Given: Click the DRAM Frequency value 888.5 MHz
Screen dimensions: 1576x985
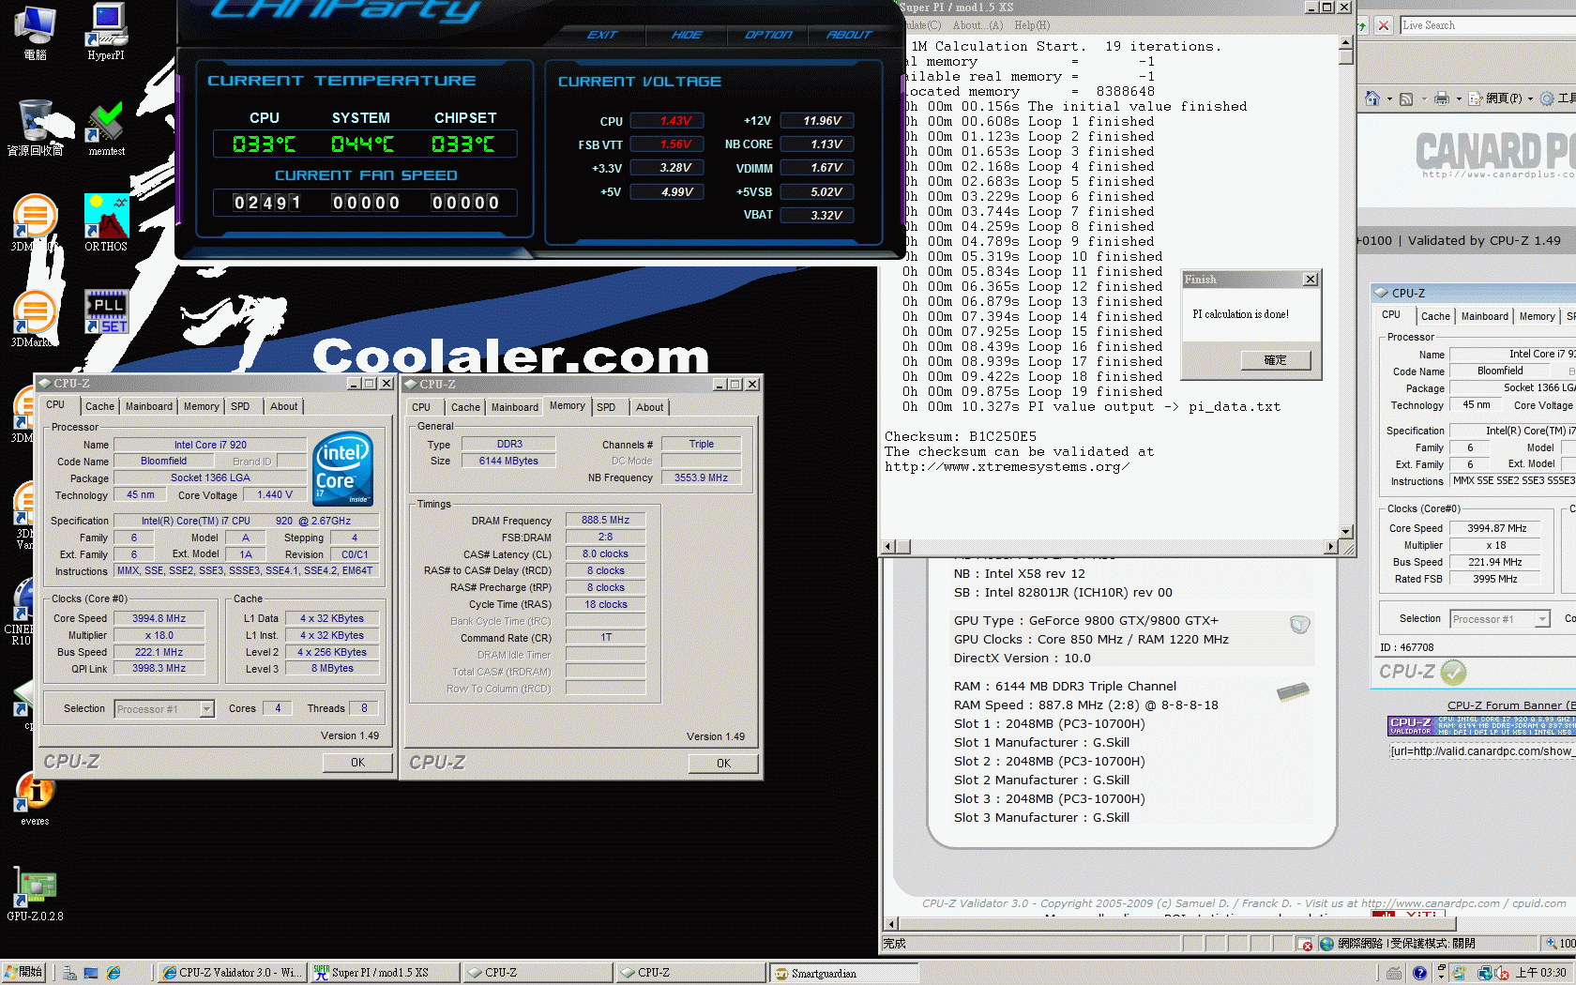Looking at the screenshot, I should (x=605, y=520).
